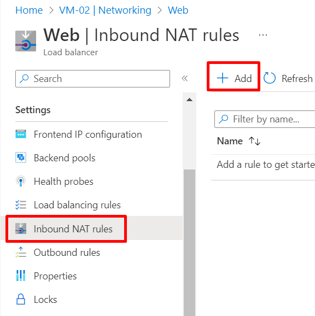
Task: Open VM-02 | Networking breadcrumb link
Action: (105, 10)
